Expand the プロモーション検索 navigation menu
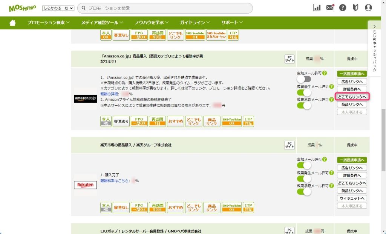The width and height of the screenshot is (386, 234). coord(48,23)
